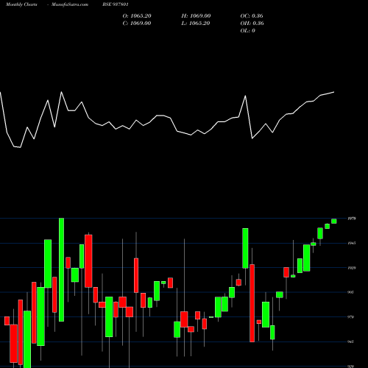368x368 pixels.
Task: Select the close value "C: 1069.00"
Action: coord(137,24)
